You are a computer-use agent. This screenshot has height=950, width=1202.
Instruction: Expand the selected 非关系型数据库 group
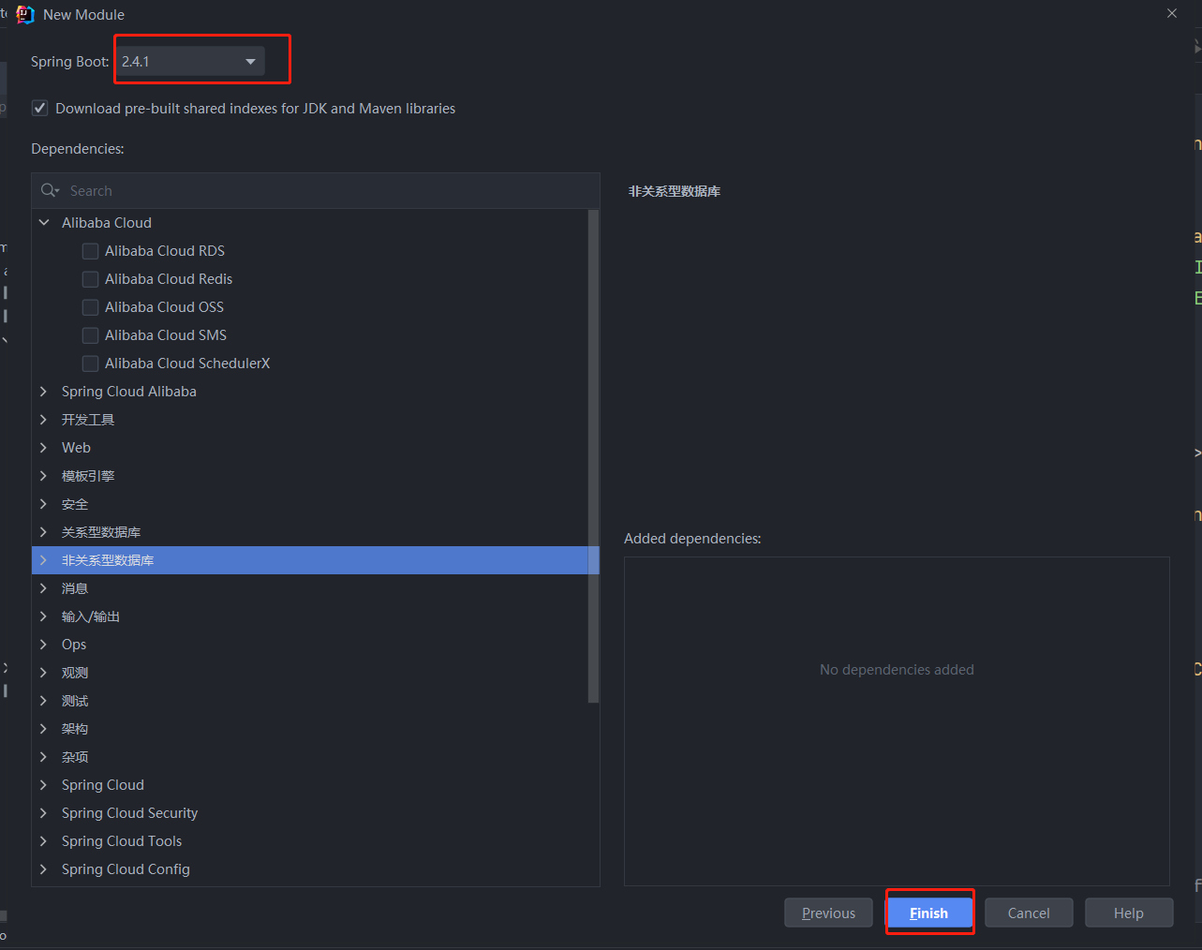point(43,559)
